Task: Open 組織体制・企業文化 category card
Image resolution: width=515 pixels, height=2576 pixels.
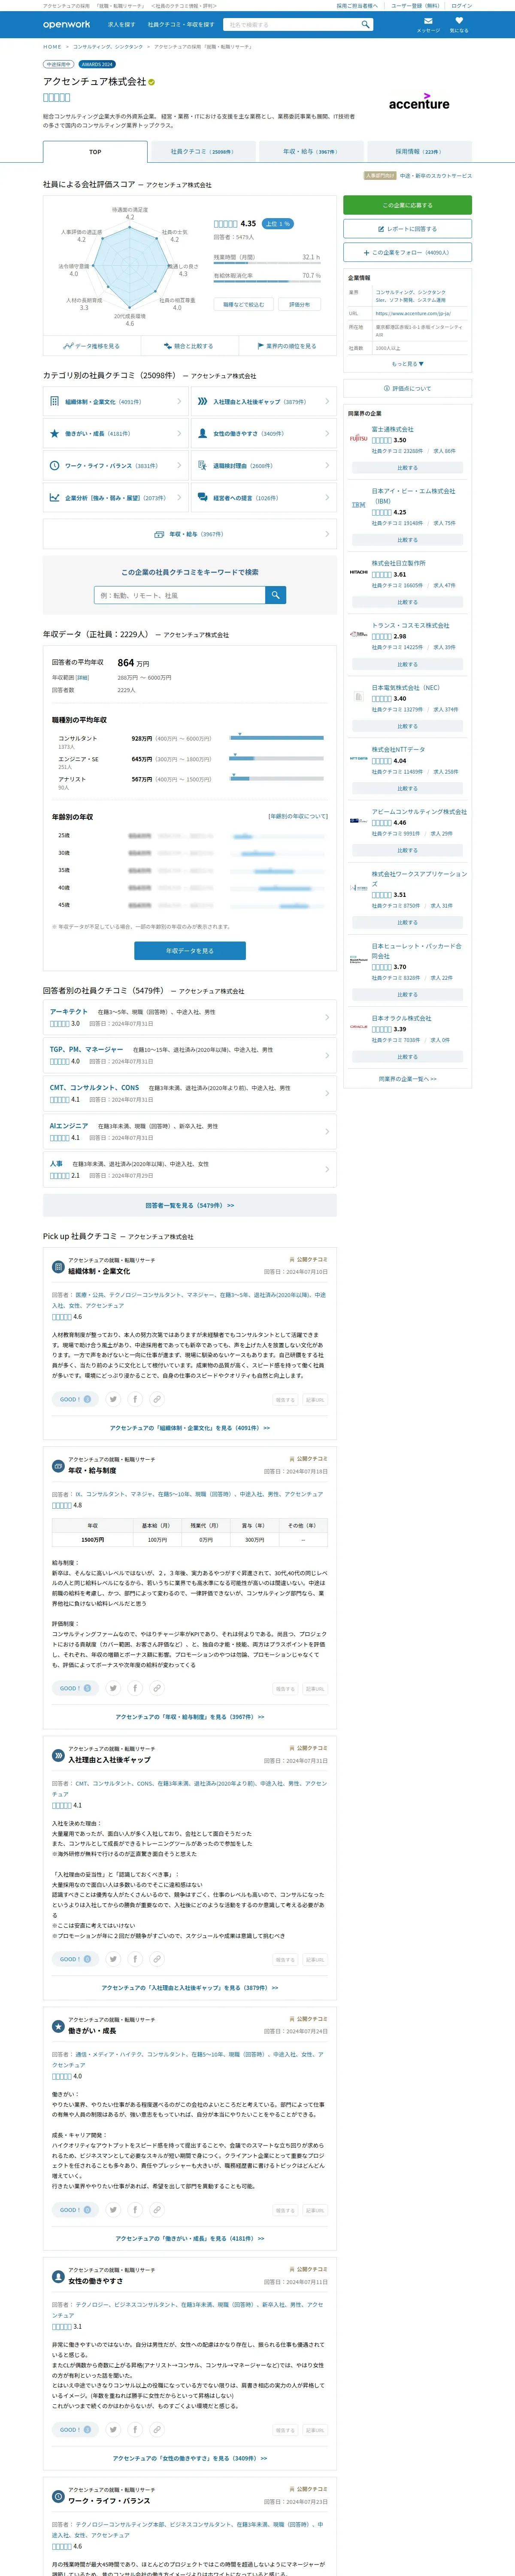Action: pos(116,402)
